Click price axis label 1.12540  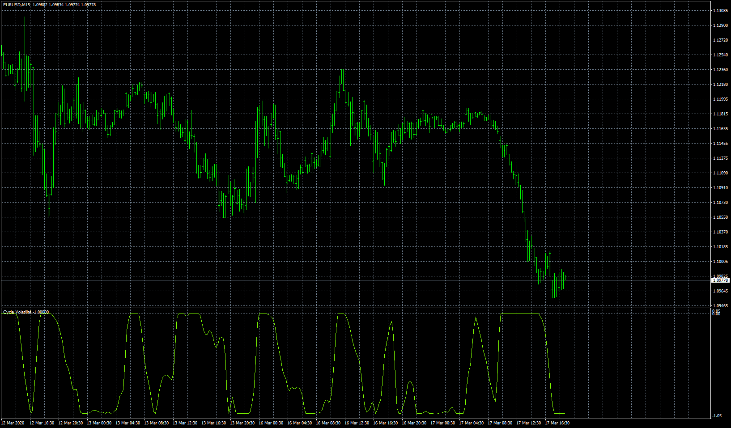click(720, 55)
